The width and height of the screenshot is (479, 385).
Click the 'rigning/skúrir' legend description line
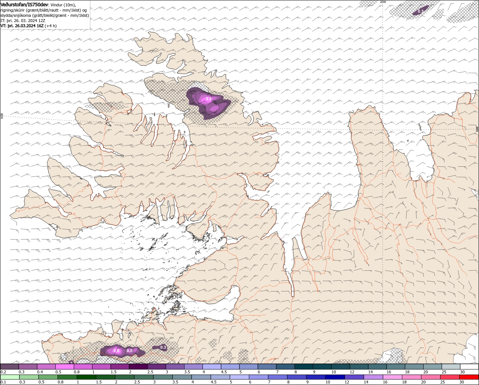44,10
